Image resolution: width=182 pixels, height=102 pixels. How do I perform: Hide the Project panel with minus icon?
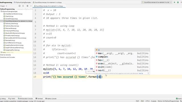point(31,6)
